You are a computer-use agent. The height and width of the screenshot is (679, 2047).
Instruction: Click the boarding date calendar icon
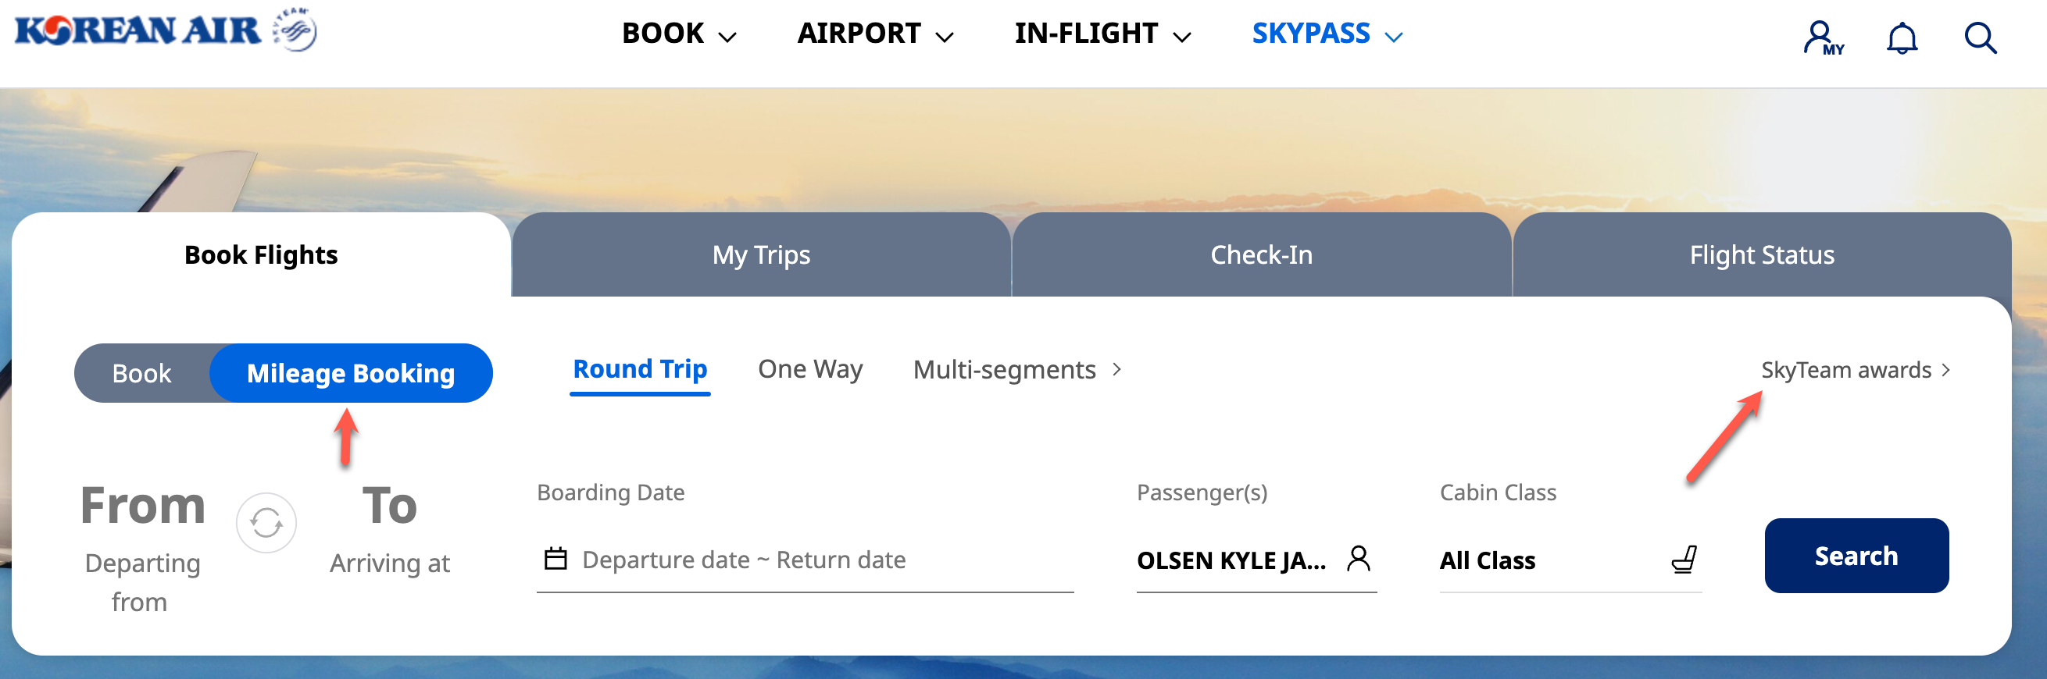555,558
